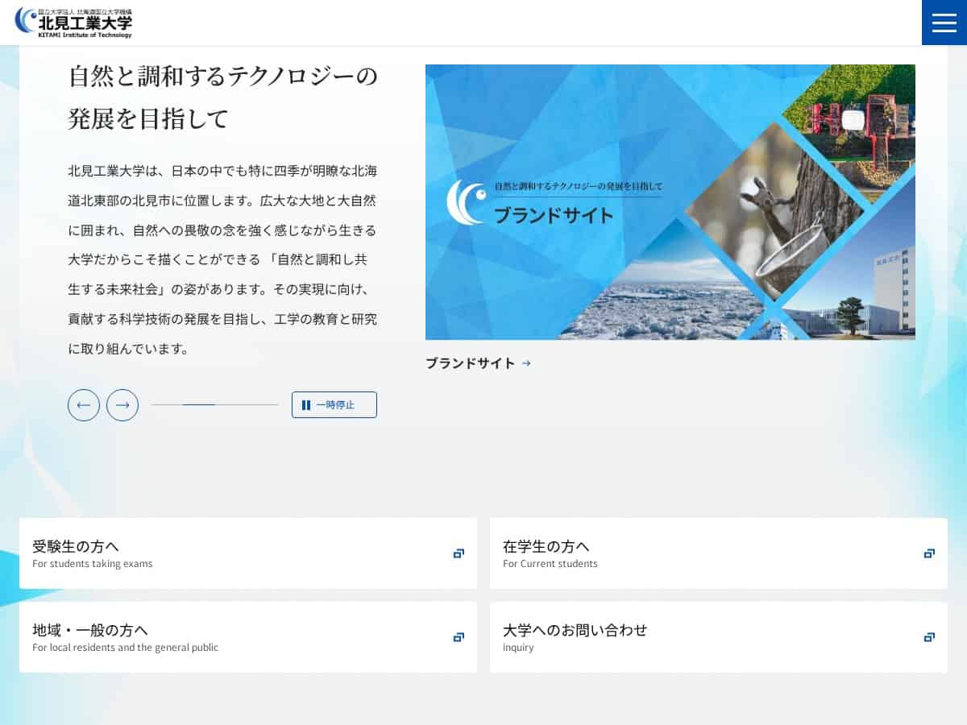The image size is (967, 725).
Task: Click 'For students taking exams' subtitle
Action: (x=92, y=564)
